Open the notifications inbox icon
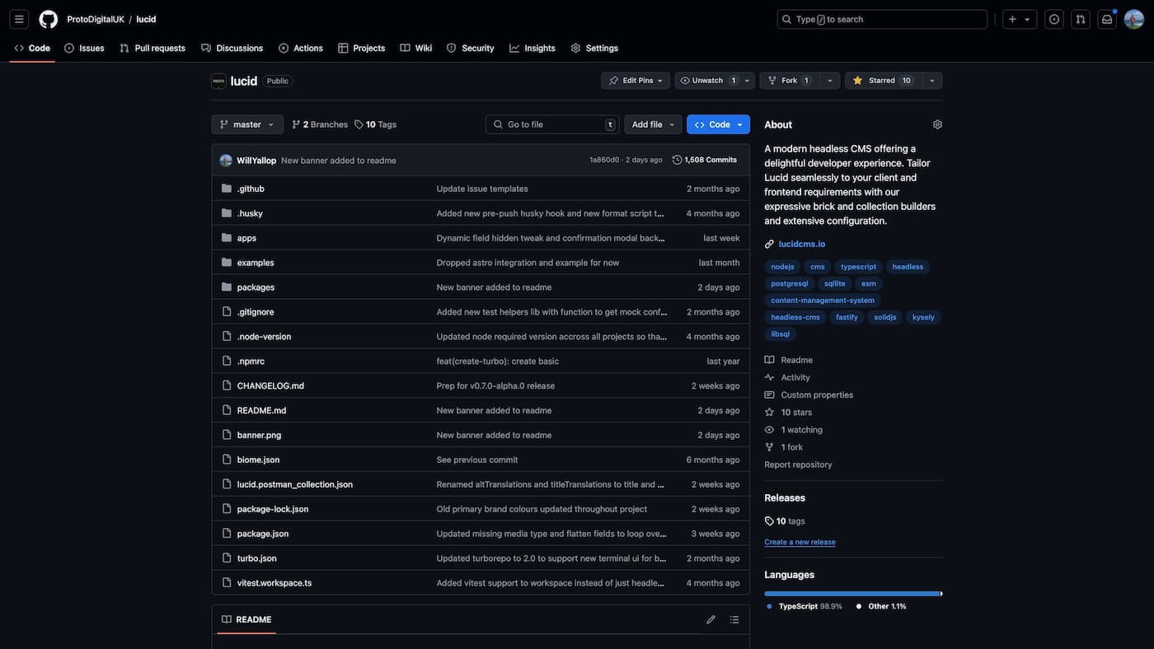The height and width of the screenshot is (649, 1154). coord(1107,19)
